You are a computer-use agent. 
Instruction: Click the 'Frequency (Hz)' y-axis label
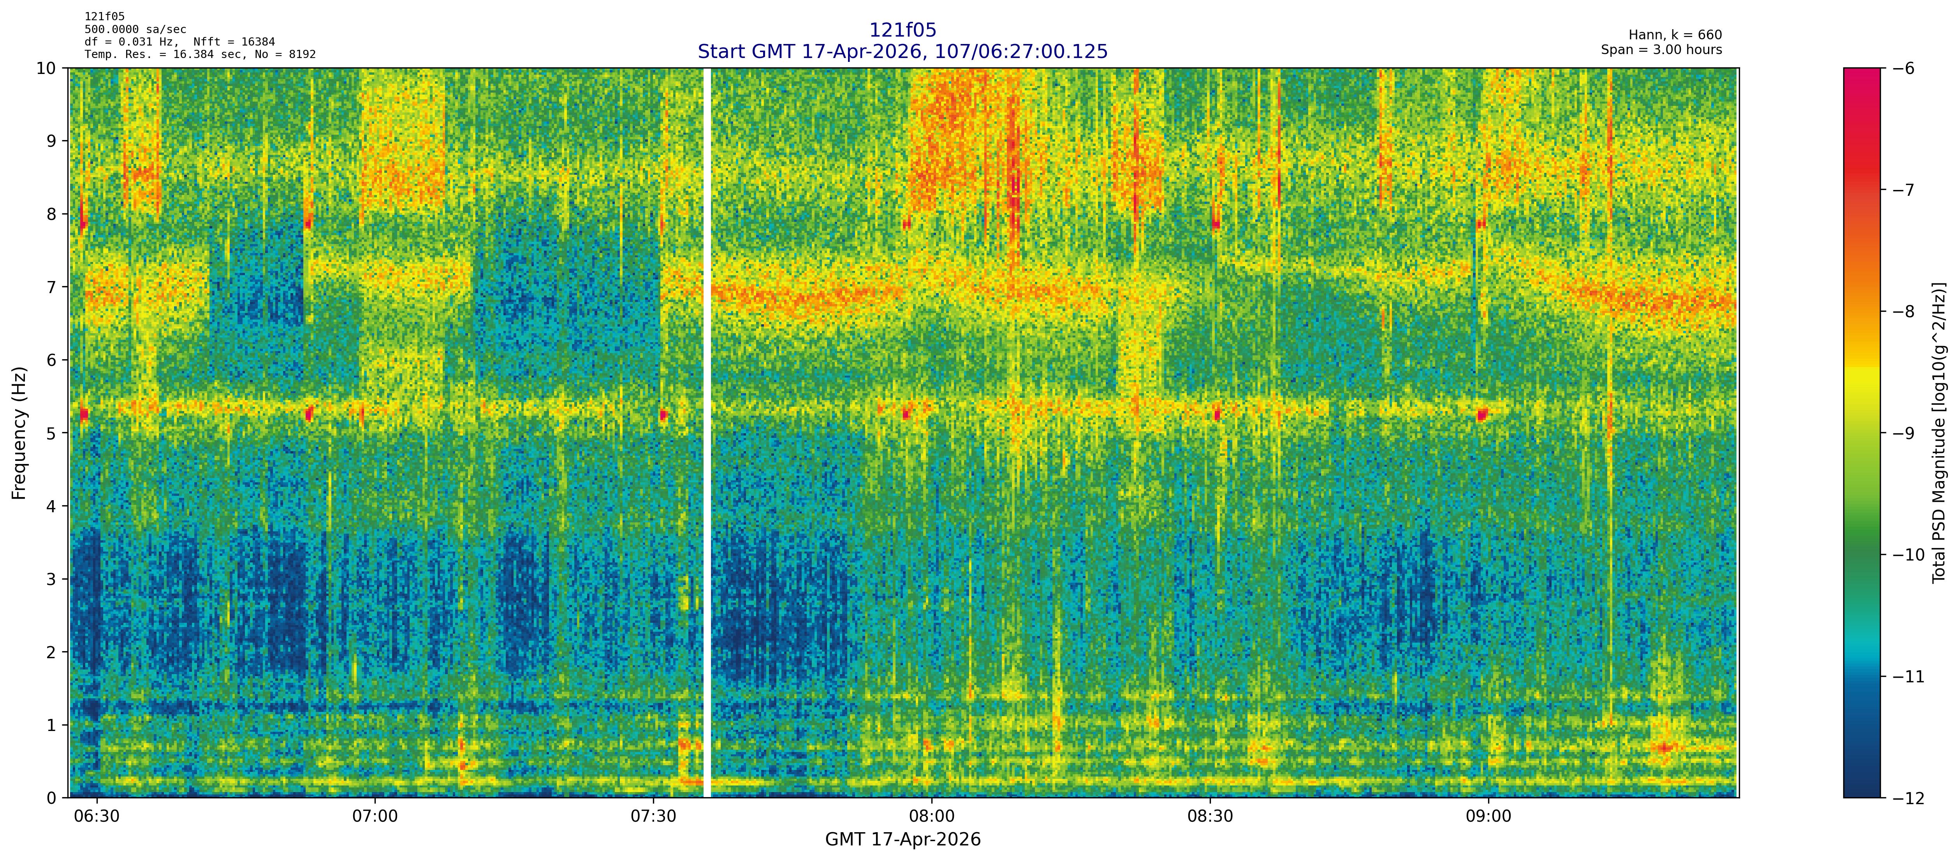(19, 433)
